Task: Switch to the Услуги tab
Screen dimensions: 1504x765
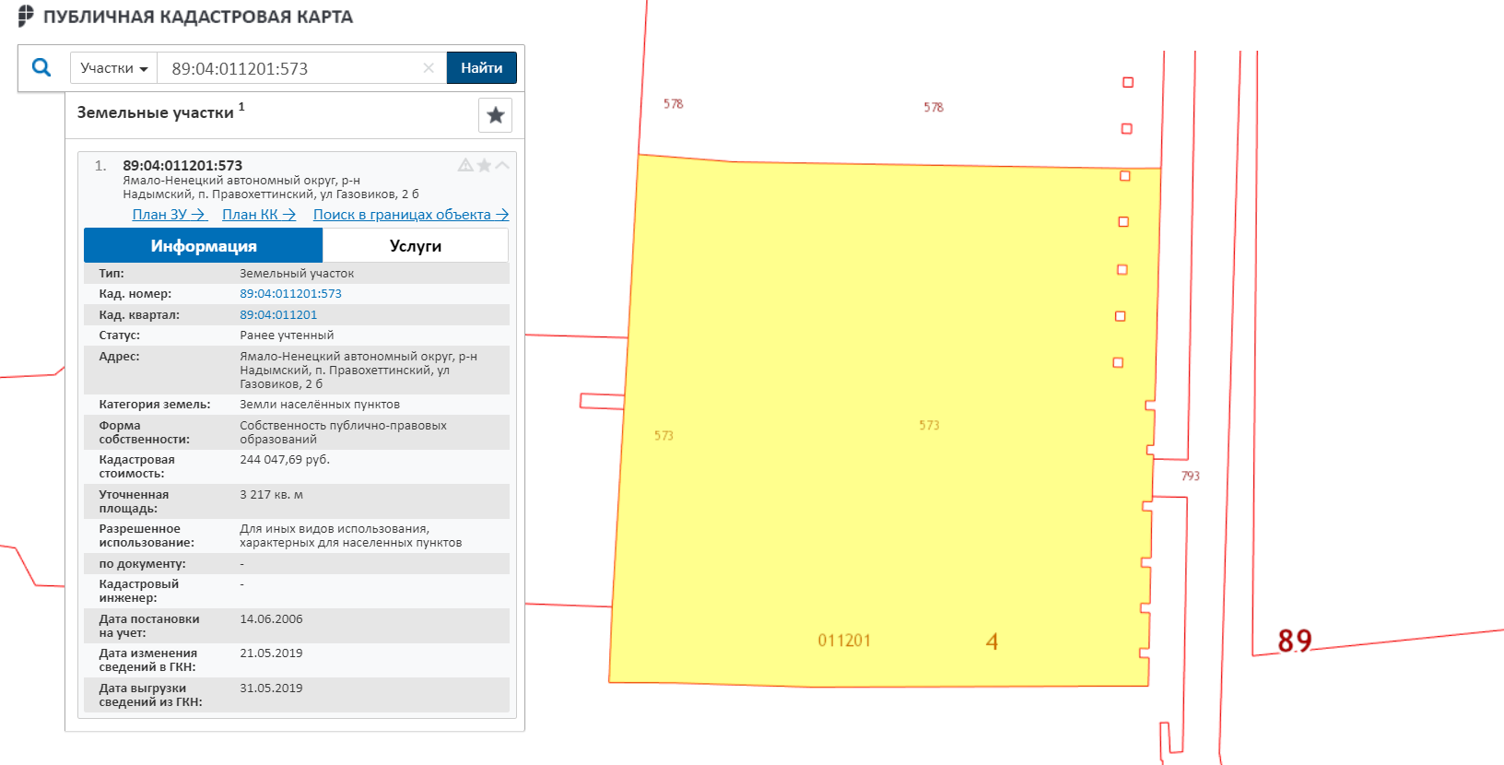Action: (x=415, y=246)
